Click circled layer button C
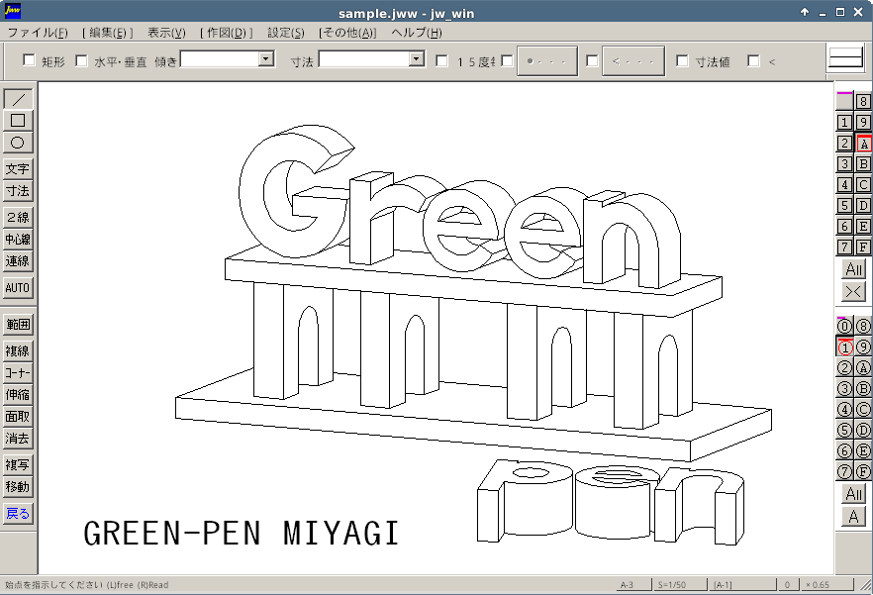The height and width of the screenshot is (595, 873). coord(863,410)
